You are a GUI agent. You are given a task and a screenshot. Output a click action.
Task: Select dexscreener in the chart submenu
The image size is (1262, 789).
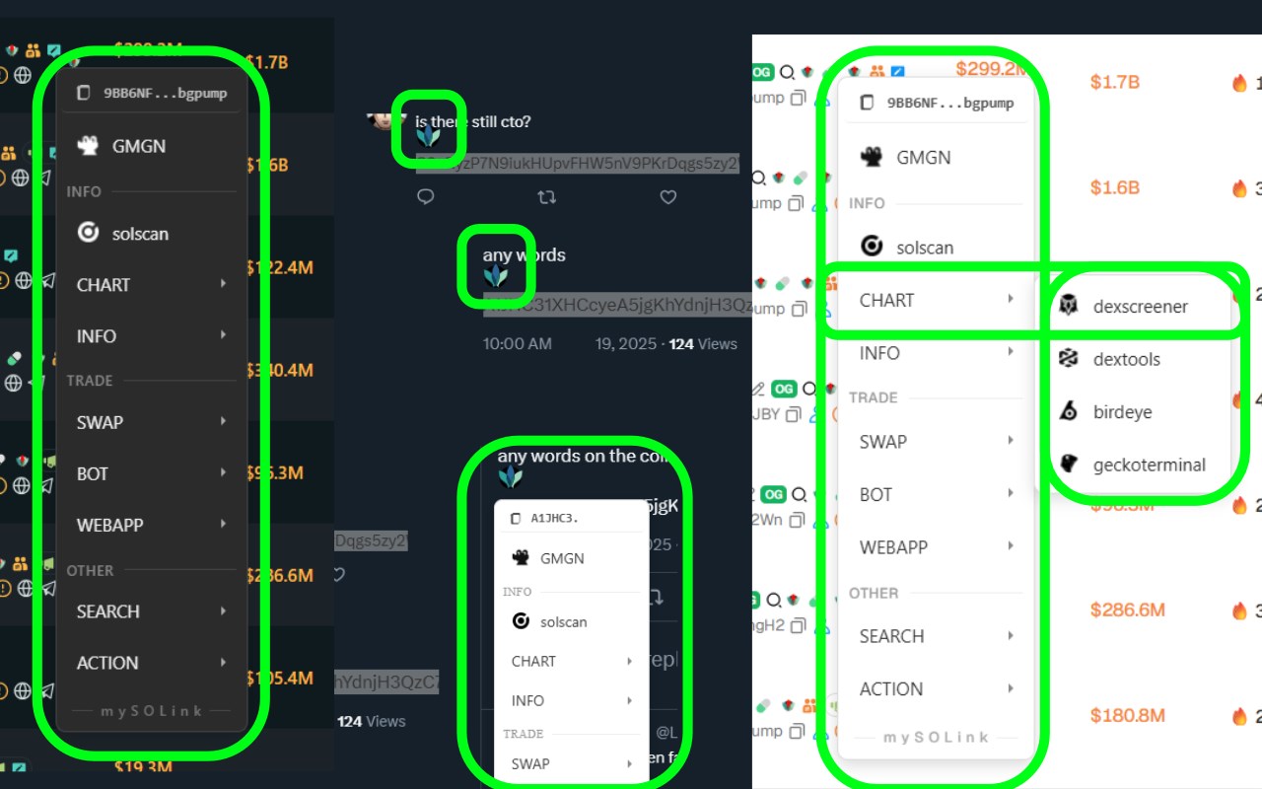point(1139,306)
